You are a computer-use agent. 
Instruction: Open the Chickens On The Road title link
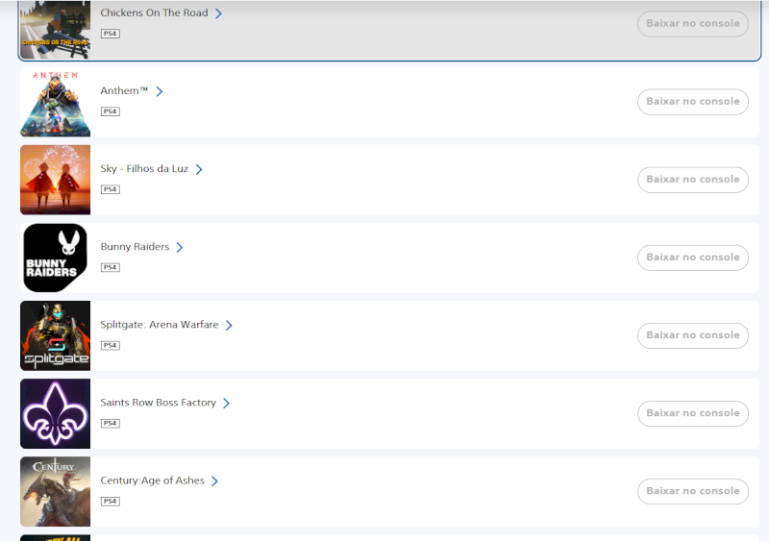(x=154, y=12)
